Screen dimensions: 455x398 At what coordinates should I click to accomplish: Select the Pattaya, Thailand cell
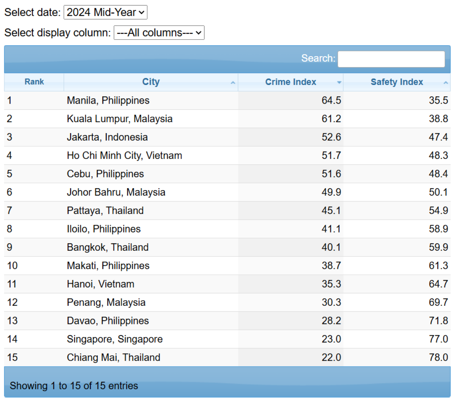[151, 211]
